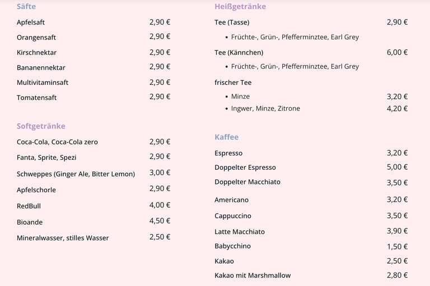Select Mineralwasser, stilles Wasser entry
This screenshot has width=430, height=286.
point(63,238)
